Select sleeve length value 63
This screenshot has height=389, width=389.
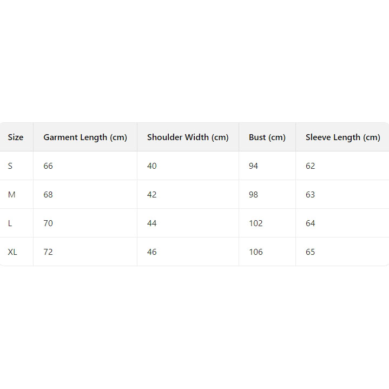point(310,195)
